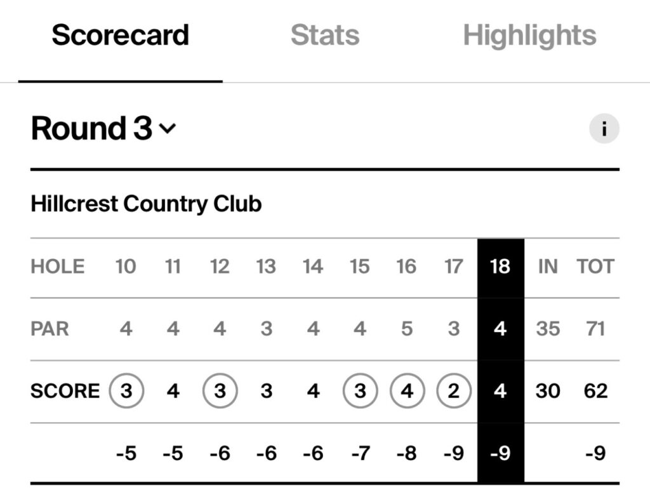Tap the circled birdie score on hole 15
The width and height of the screenshot is (650, 497).
(x=361, y=391)
